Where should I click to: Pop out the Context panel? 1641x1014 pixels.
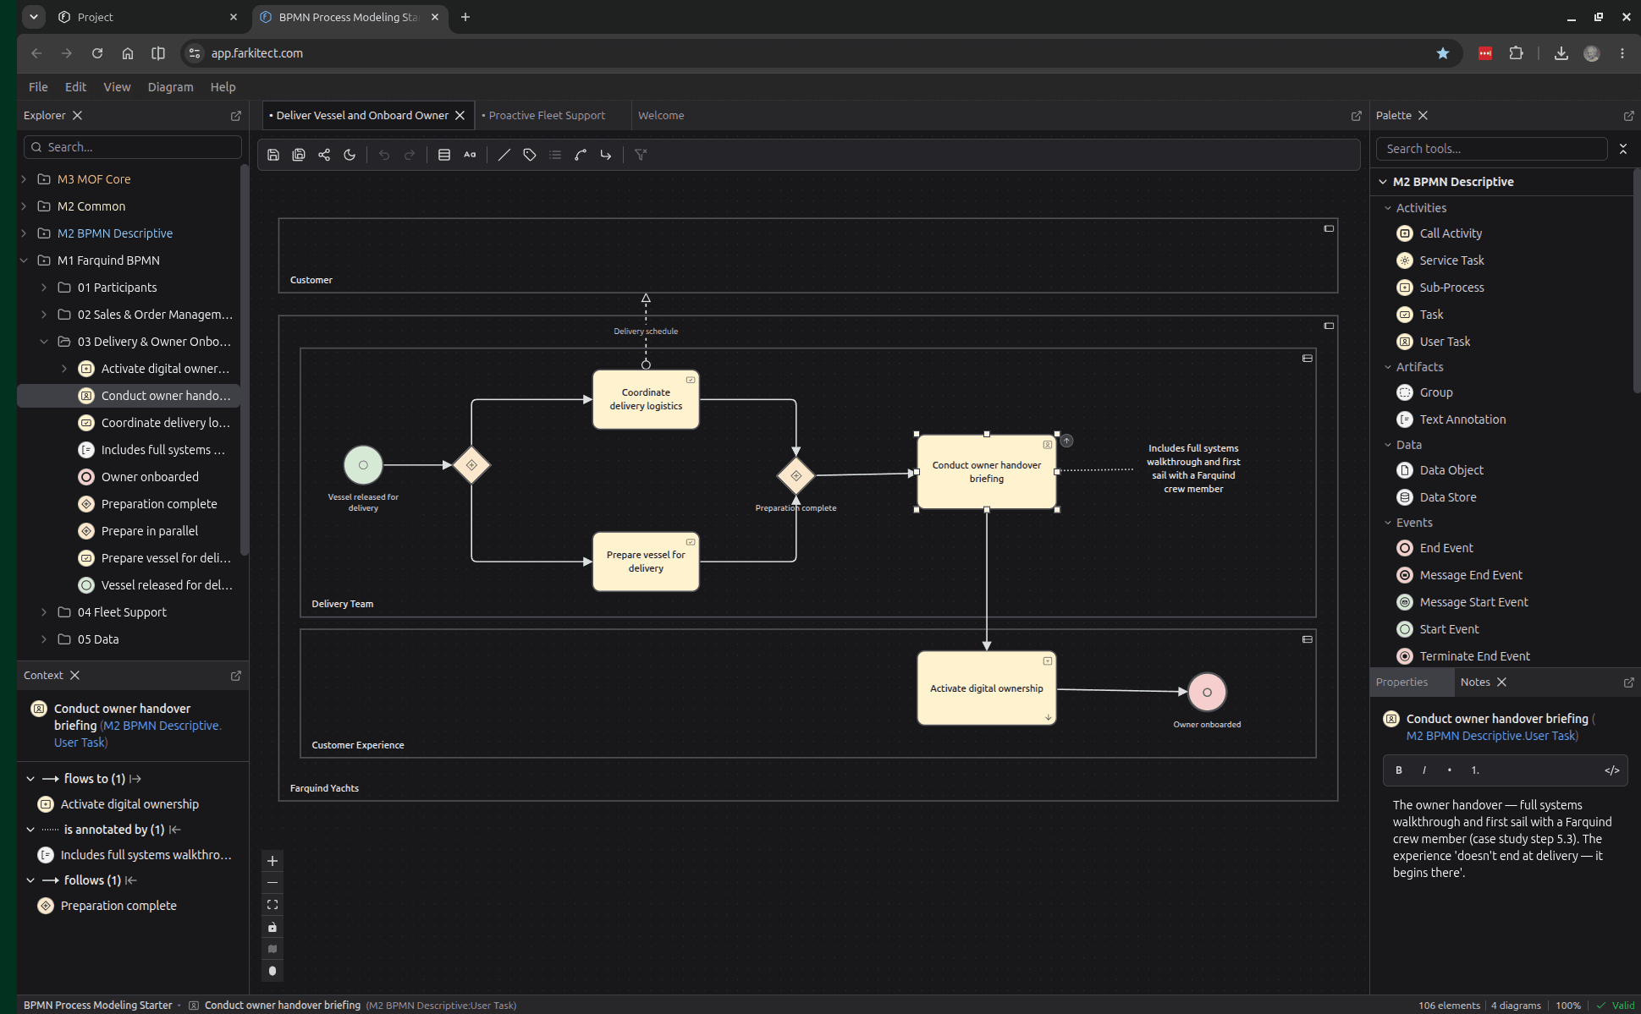point(236,676)
